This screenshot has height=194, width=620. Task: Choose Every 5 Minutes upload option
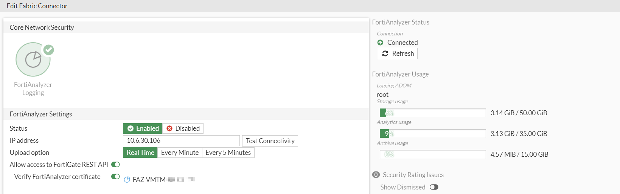[228, 153]
